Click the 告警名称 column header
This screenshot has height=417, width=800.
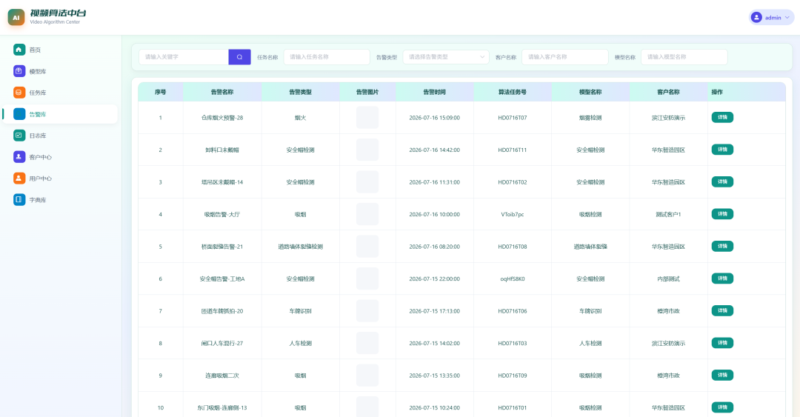[x=222, y=92]
